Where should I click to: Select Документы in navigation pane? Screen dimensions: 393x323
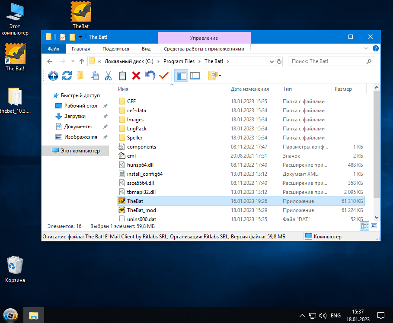click(x=78, y=127)
